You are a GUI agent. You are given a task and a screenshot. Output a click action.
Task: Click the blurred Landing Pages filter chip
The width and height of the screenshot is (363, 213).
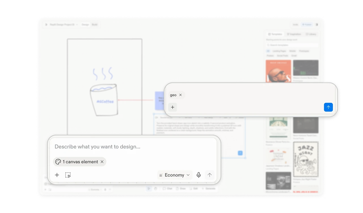(279, 51)
